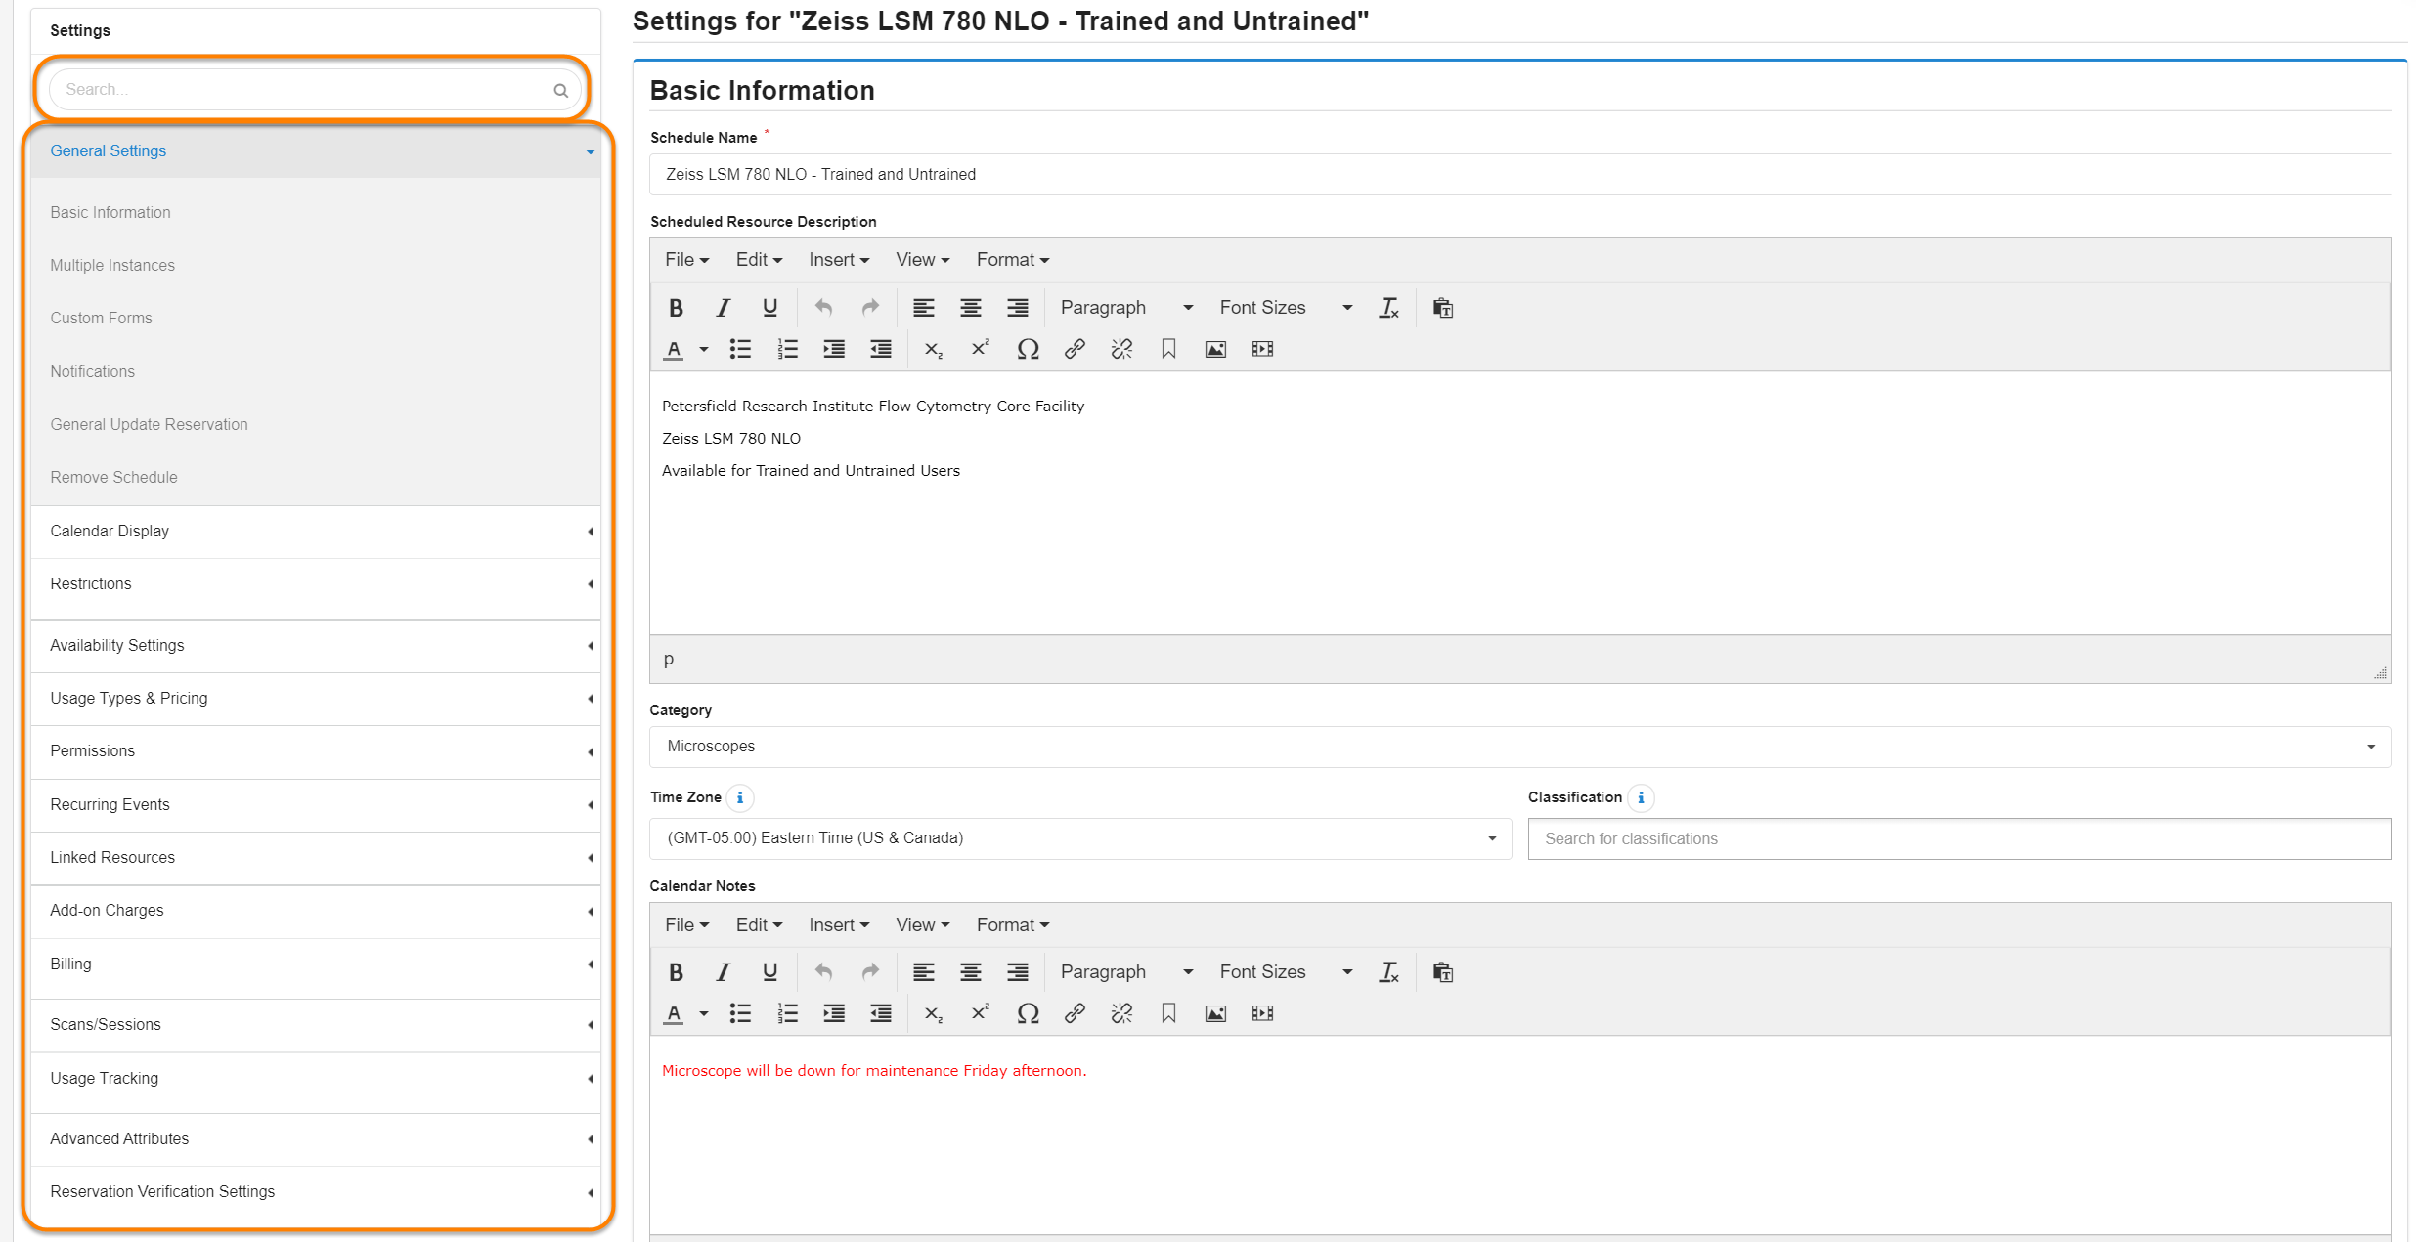Click Paste as text icon in Description editor
This screenshot has height=1242, width=2416.
tap(1442, 308)
